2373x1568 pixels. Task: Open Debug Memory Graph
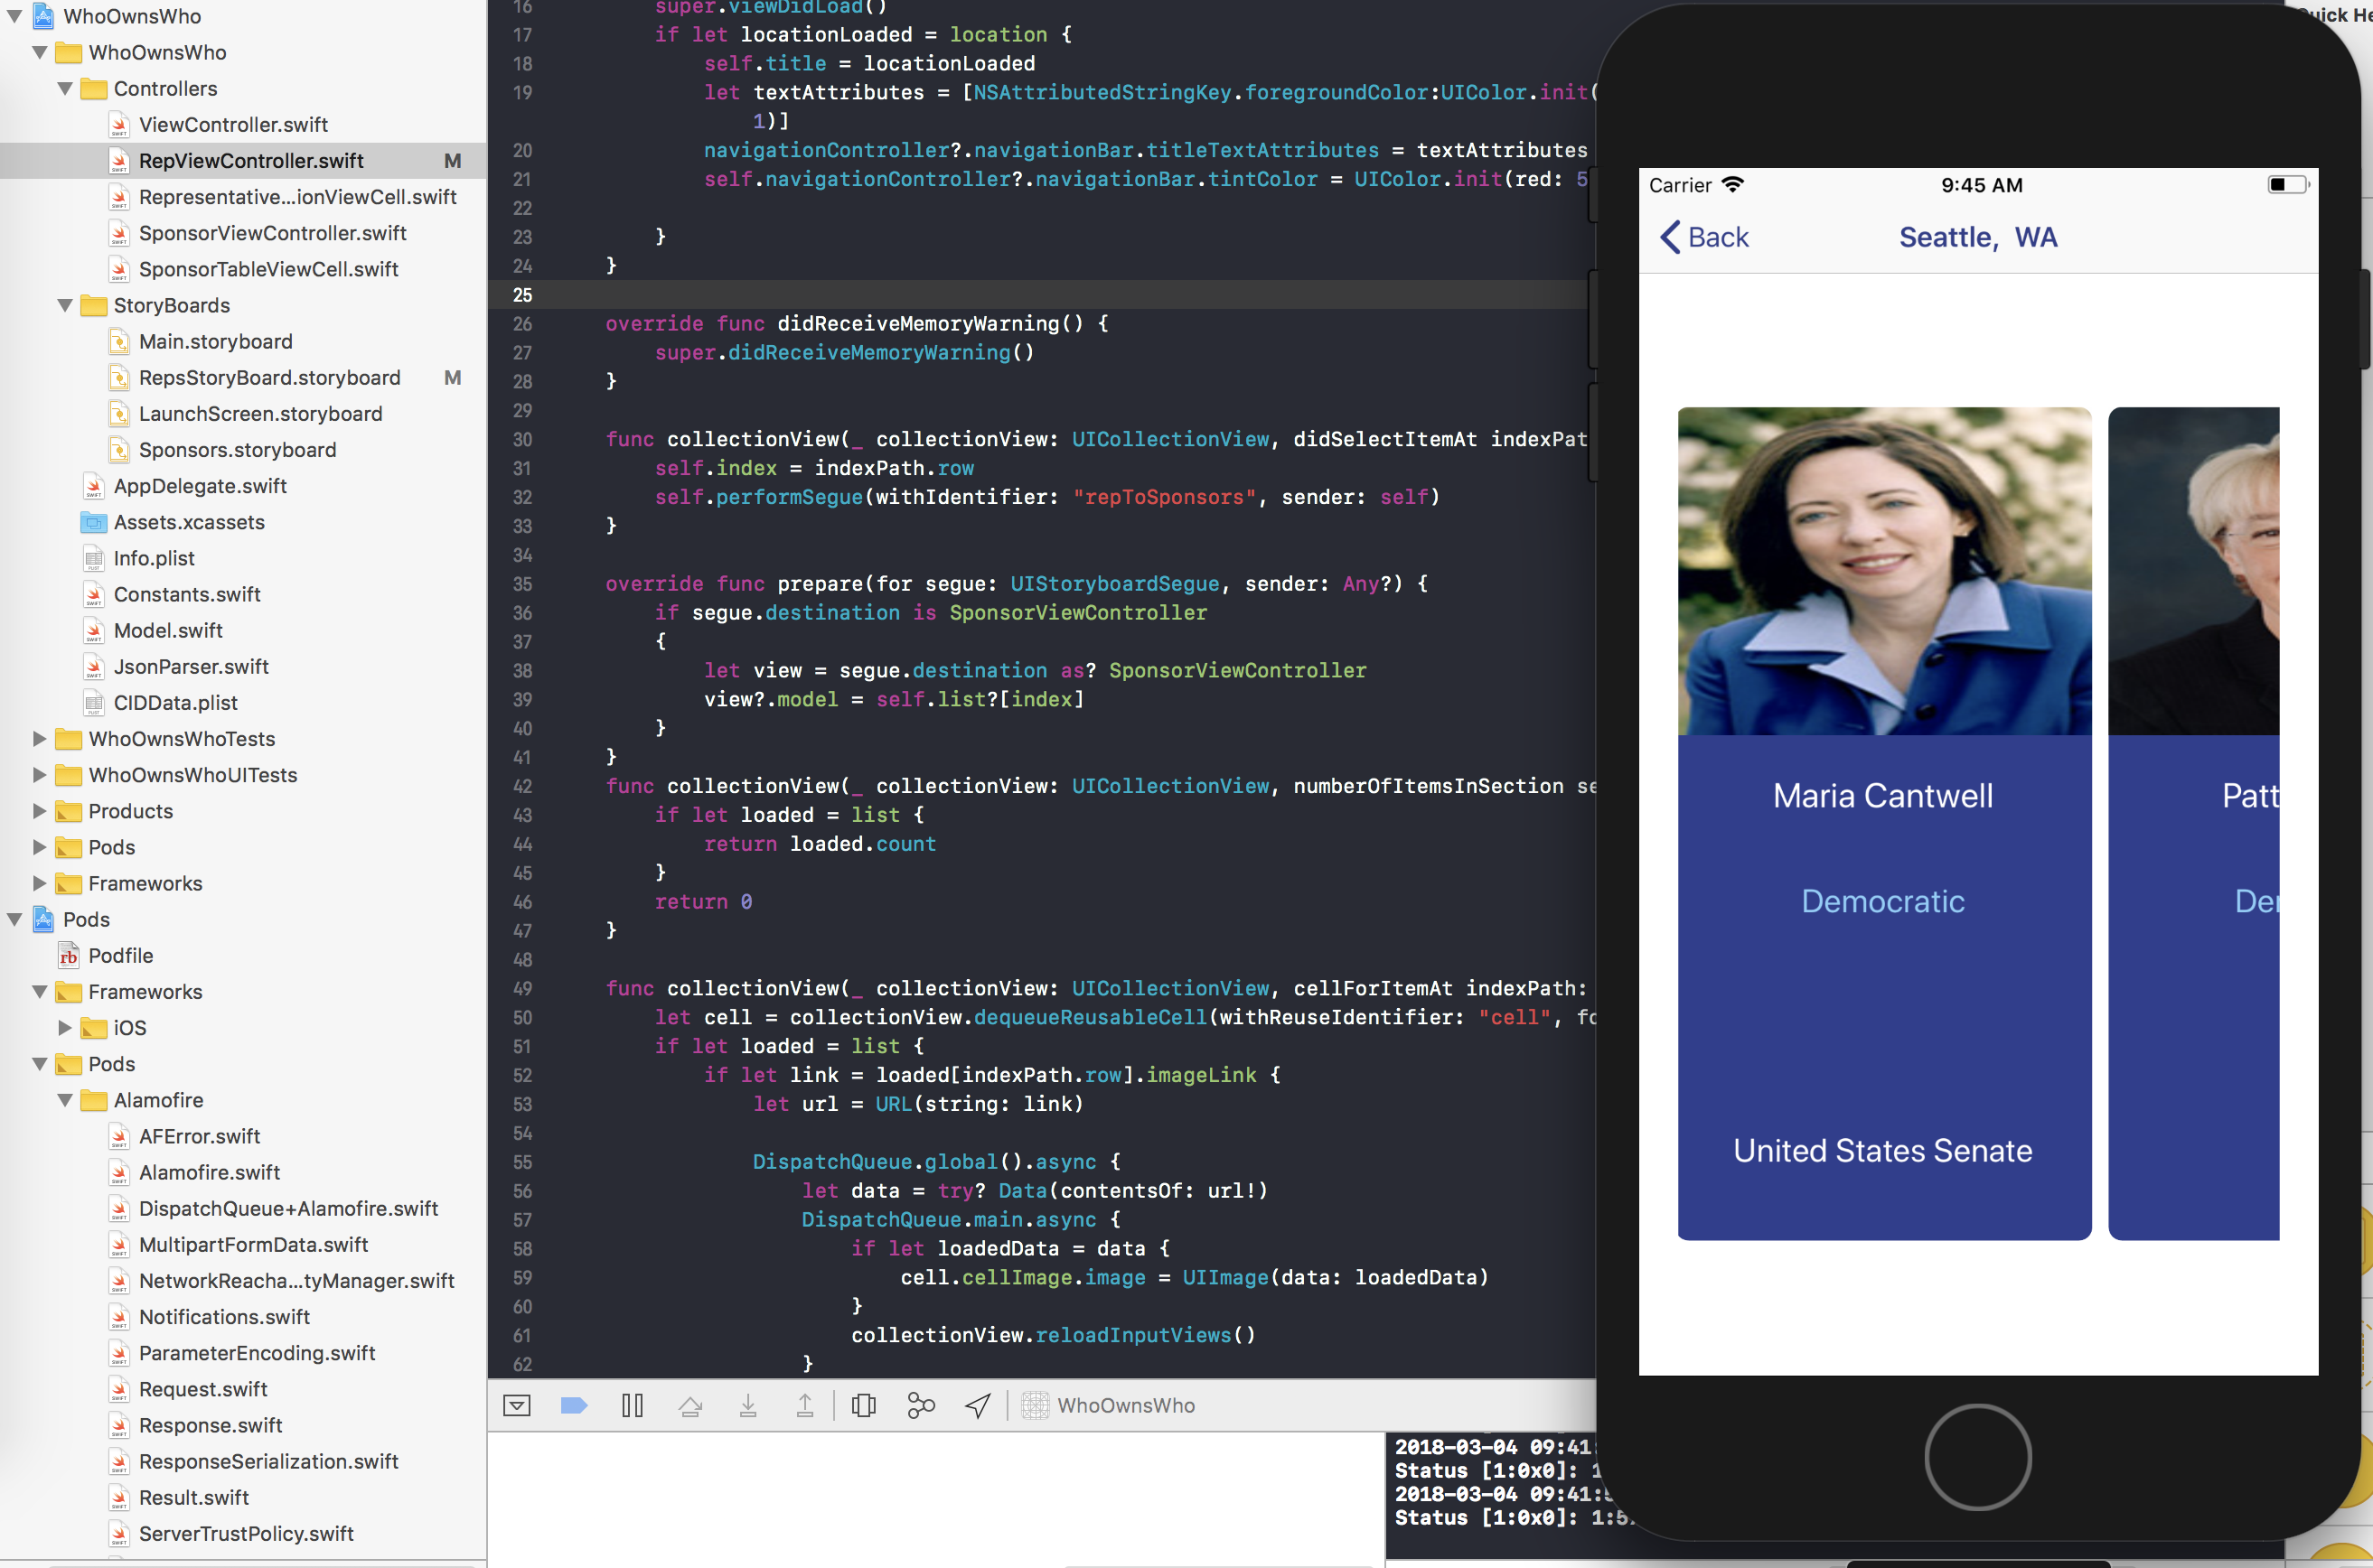click(921, 1405)
